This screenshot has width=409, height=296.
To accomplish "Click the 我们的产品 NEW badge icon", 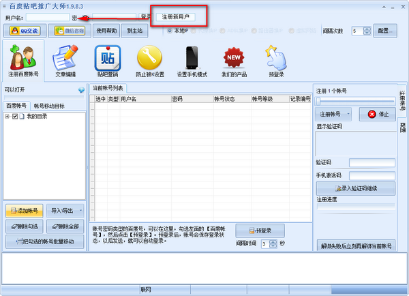I will pos(234,59).
